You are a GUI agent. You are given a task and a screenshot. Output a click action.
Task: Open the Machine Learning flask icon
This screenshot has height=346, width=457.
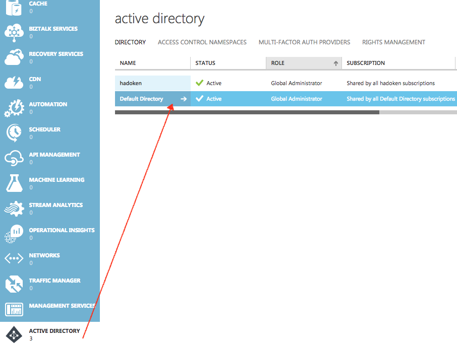coord(14,183)
